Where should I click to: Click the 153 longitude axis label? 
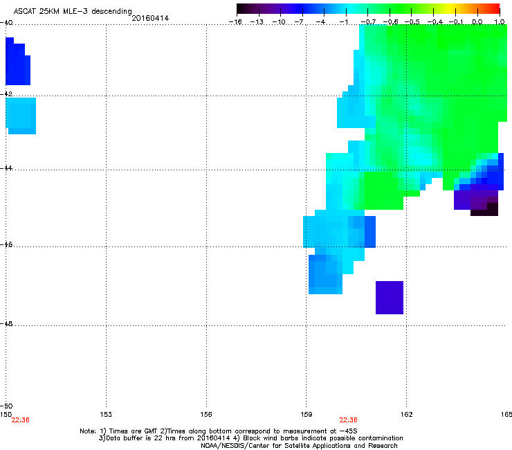106,415
